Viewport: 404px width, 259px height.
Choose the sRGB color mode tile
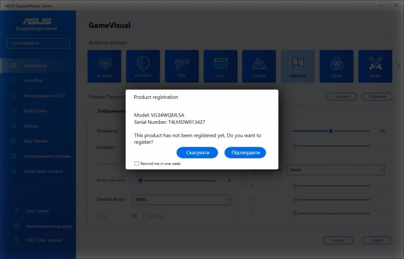click(336, 66)
